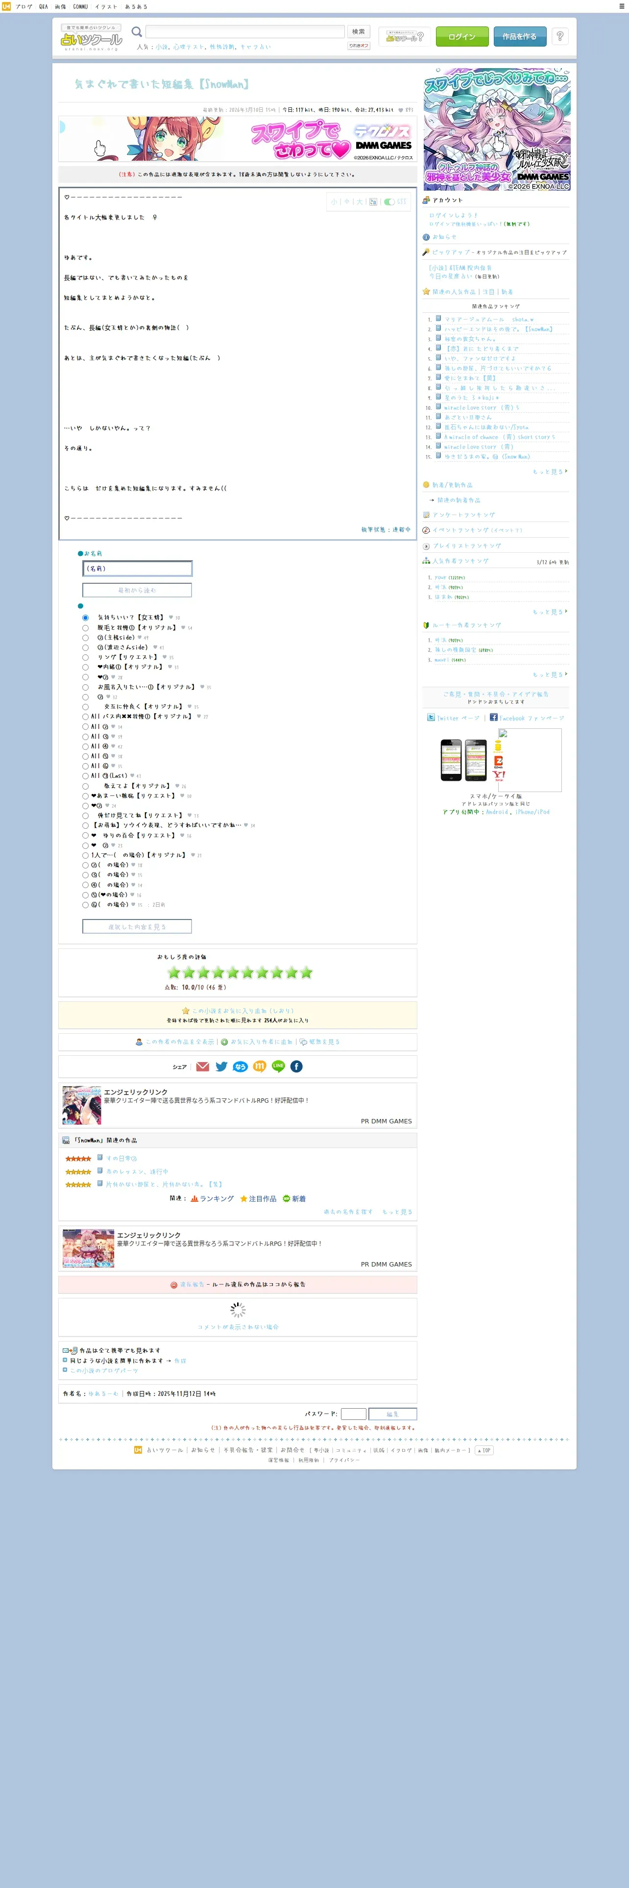Image resolution: width=629 pixels, height=1888 pixels.
Task: Click the orange UM site icon in the top bar
Action: tap(6, 6)
